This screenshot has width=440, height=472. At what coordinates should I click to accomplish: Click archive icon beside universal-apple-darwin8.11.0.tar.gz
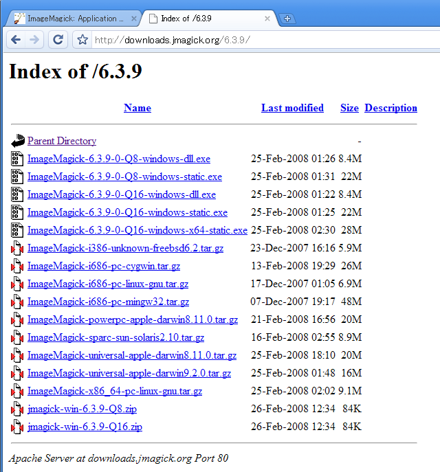pyautogui.click(x=17, y=355)
